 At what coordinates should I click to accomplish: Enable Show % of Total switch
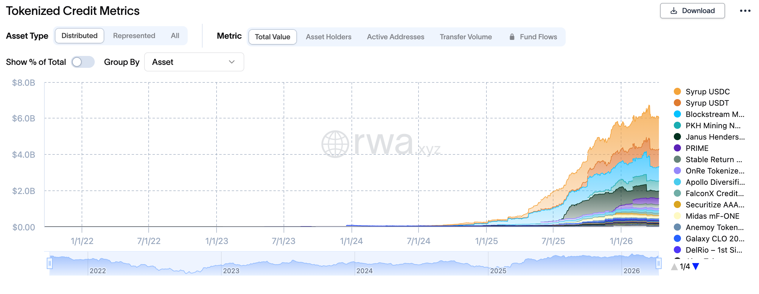(x=83, y=62)
